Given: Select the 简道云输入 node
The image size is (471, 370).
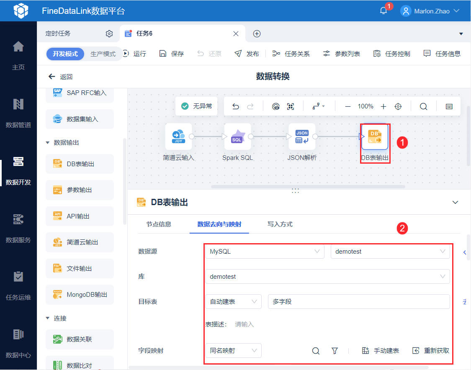Looking at the screenshot, I should (178, 136).
